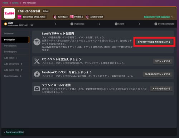Click Zaiko Head Office, Tokyo label
This screenshot has width=179, height=138.
click(x=34, y=17)
